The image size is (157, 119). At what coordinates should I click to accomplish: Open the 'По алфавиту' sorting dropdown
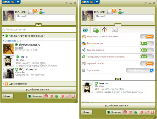coord(140,70)
